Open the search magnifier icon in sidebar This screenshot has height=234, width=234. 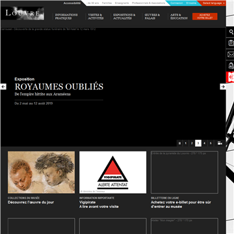(x=231, y=32)
